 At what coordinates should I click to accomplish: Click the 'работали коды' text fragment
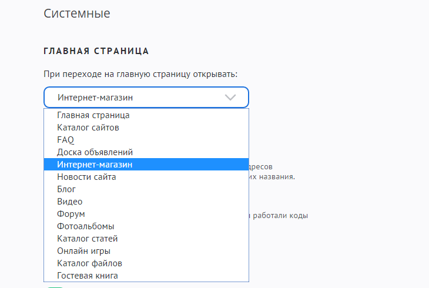[280, 215]
